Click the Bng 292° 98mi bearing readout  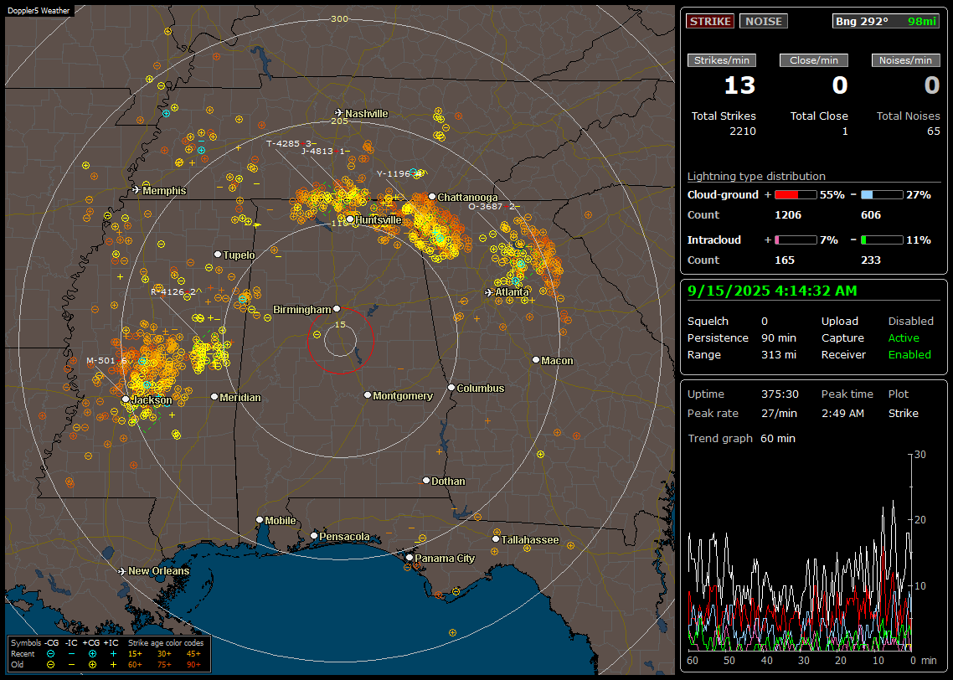[x=886, y=21]
